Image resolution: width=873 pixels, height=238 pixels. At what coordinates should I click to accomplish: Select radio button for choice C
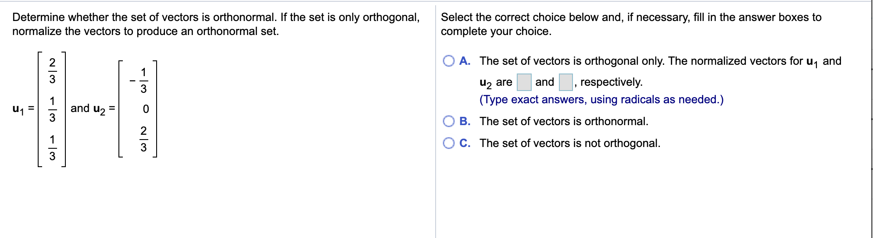pyautogui.click(x=449, y=143)
